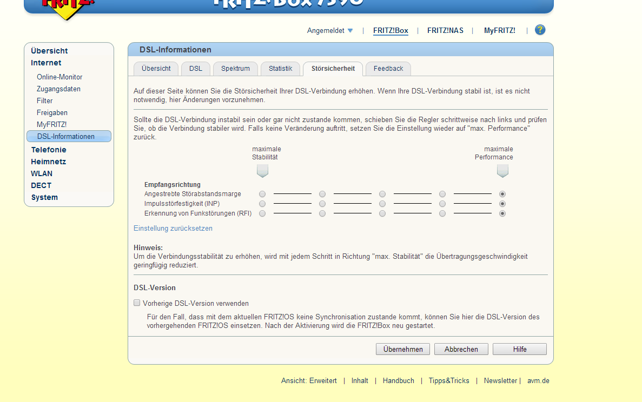Open Filter in the sidebar
The width and height of the screenshot is (642, 402).
coord(45,100)
